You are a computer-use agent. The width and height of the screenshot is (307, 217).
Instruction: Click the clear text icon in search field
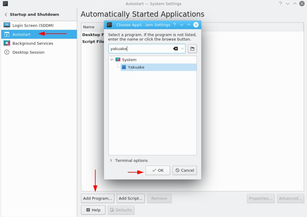tap(175, 49)
